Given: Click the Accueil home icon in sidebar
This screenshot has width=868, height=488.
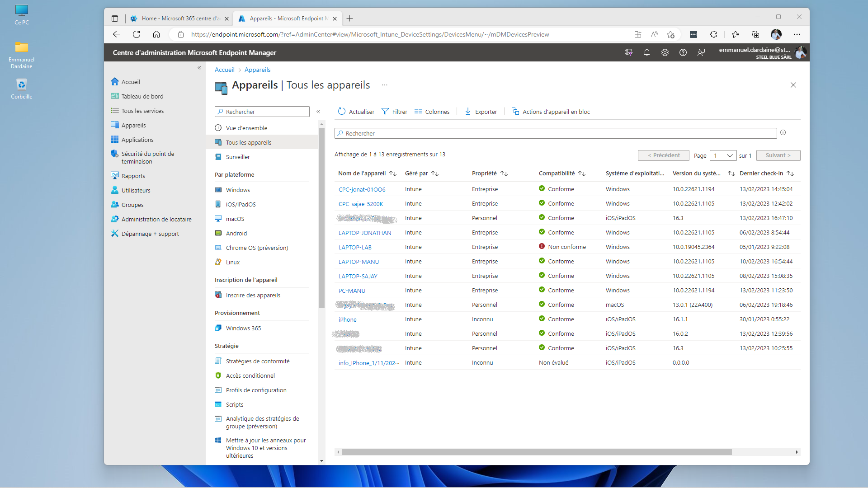Looking at the screenshot, I should [115, 82].
